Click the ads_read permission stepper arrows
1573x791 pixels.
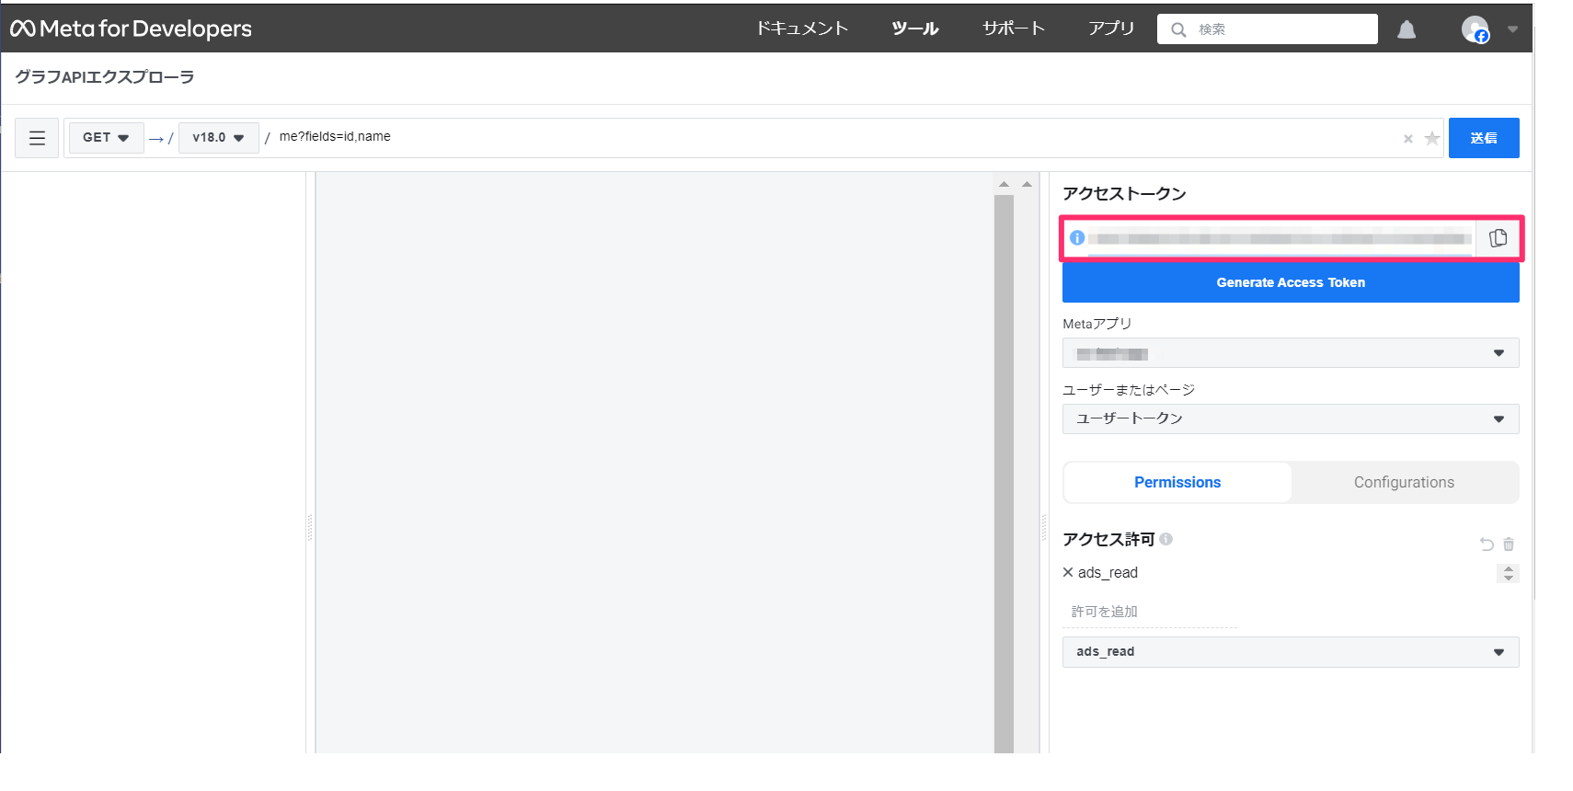(x=1508, y=573)
